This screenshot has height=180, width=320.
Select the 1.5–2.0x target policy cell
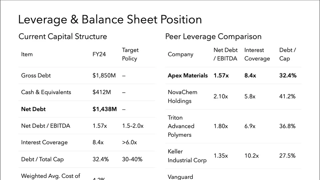pyautogui.click(x=132, y=126)
